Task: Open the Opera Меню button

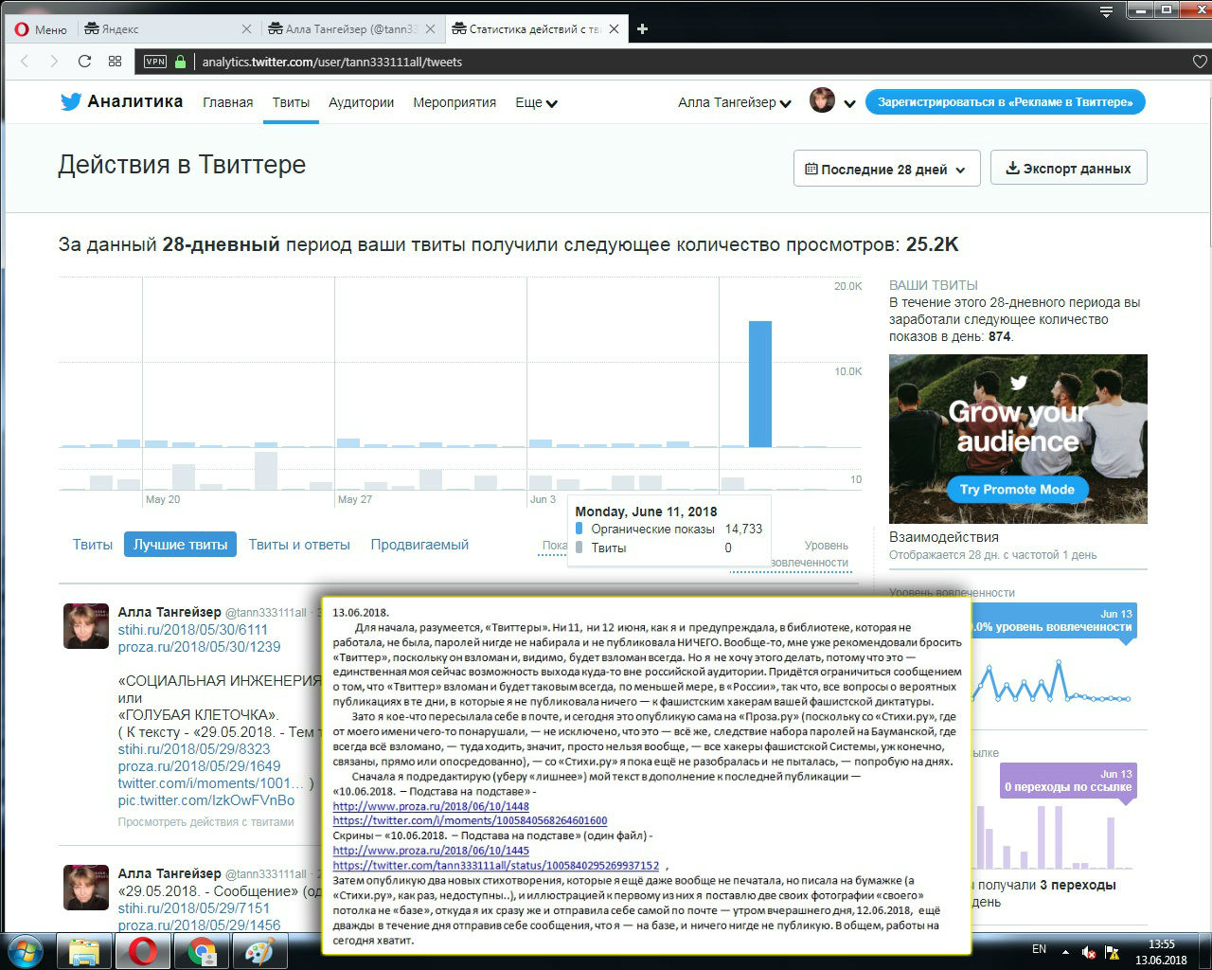Action: tap(41, 29)
